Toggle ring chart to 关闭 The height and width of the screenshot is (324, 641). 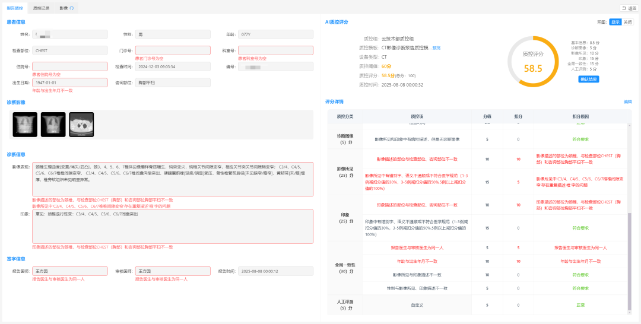pyautogui.click(x=627, y=22)
